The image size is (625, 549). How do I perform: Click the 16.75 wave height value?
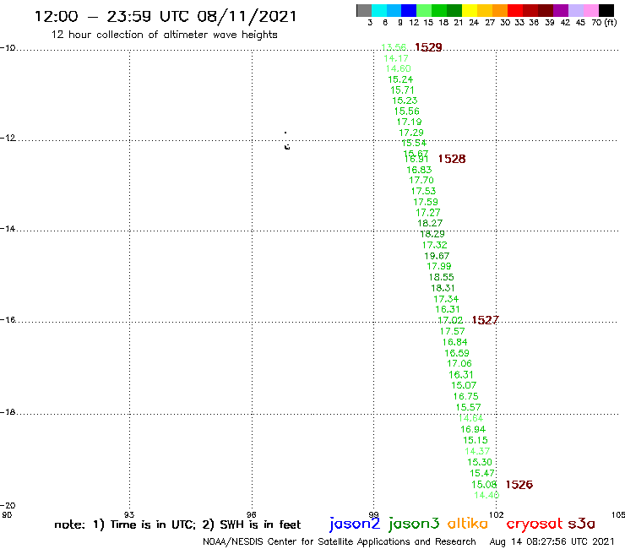coord(465,396)
